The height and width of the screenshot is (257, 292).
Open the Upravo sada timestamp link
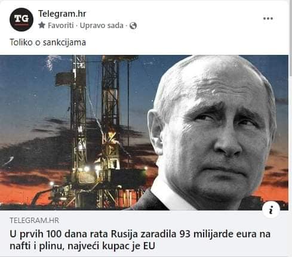pyautogui.click(x=102, y=26)
